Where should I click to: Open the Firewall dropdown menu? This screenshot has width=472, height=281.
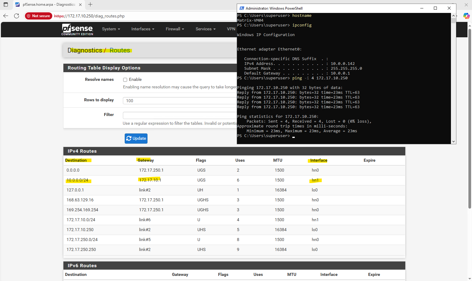click(x=175, y=29)
